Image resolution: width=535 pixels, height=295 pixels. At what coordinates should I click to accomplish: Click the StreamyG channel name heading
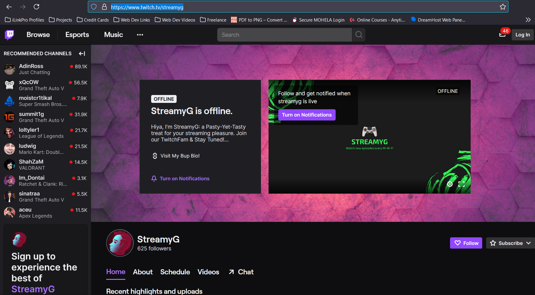click(158, 239)
